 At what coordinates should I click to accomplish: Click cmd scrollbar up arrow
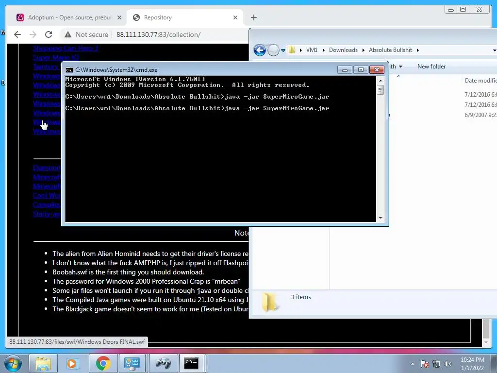click(381, 81)
